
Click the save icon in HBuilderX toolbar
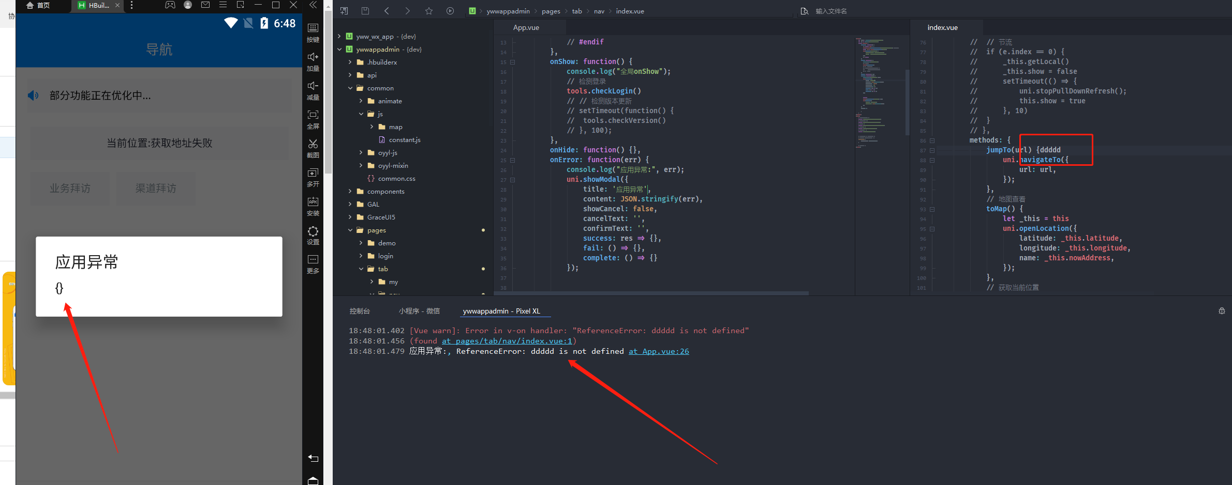(x=365, y=11)
